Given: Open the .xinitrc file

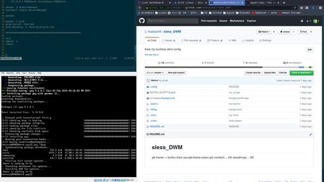Looking at the screenshot, I should (153, 121).
